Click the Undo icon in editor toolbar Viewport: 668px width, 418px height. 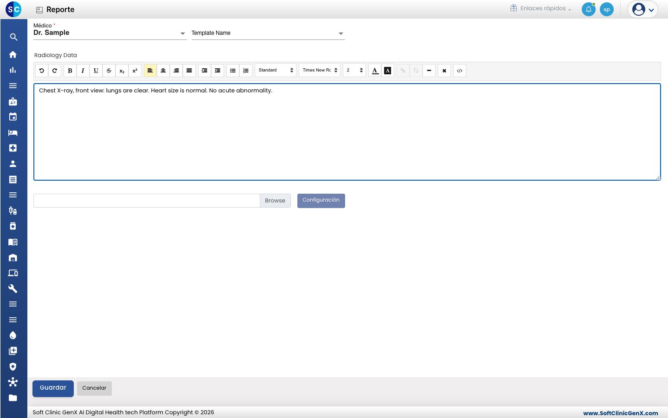point(42,71)
